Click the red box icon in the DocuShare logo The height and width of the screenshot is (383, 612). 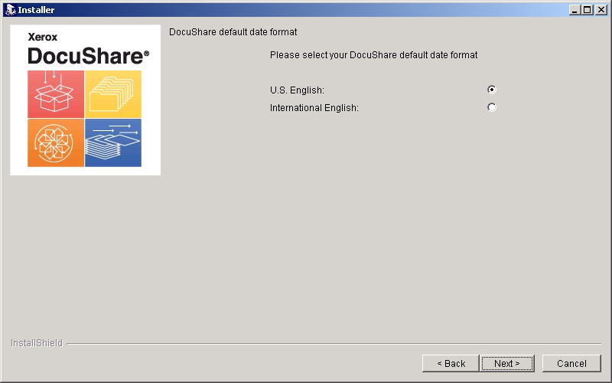pyautogui.click(x=56, y=94)
